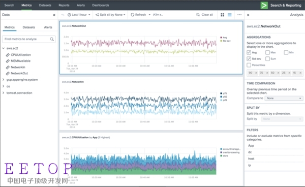The width and height of the screenshot is (305, 187).
Task: Remove the 15 percentile chip
Action: tap(300, 73)
